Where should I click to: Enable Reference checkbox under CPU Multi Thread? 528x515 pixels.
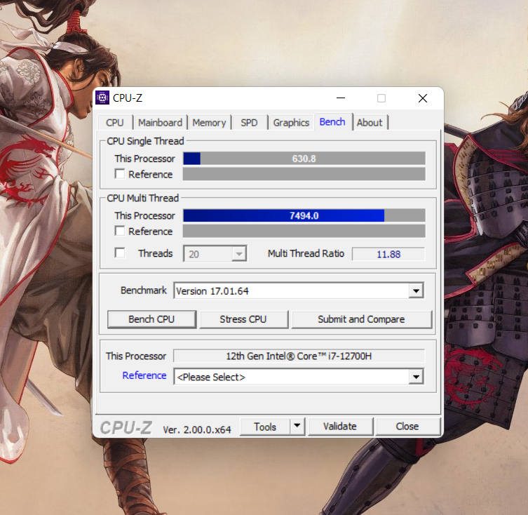tap(120, 231)
